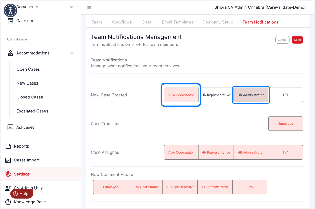The width and height of the screenshot is (315, 209).
Task: Click the AskJanet chat icon
Action: tap(10, 127)
